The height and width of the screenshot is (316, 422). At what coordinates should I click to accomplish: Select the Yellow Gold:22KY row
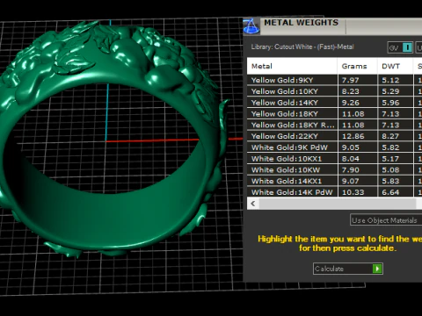(334, 136)
